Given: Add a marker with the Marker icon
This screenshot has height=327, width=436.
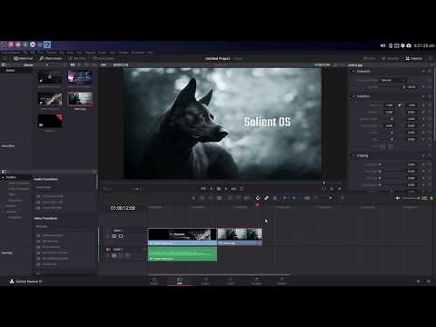Looking at the screenshot, I should (294, 198).
